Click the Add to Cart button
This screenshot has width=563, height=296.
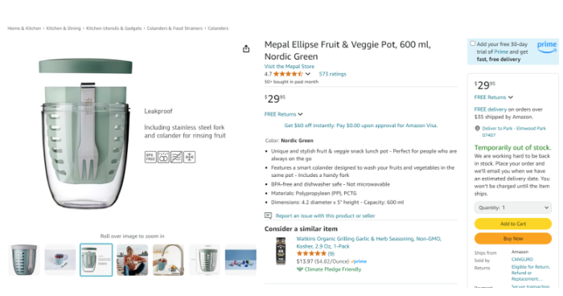[513, 224]
